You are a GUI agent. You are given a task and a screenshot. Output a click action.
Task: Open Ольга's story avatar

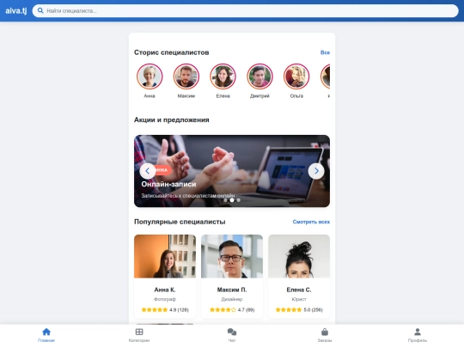pos(296,76)
